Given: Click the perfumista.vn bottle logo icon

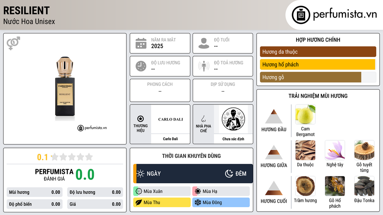Looking at the screenshot, I should point(301,15).
